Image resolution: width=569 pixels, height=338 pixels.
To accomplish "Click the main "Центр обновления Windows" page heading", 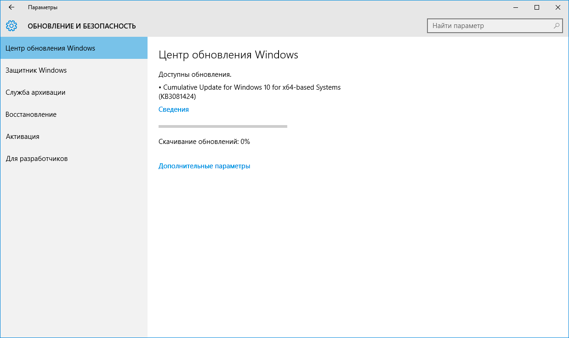I will (x=228, y=55).
